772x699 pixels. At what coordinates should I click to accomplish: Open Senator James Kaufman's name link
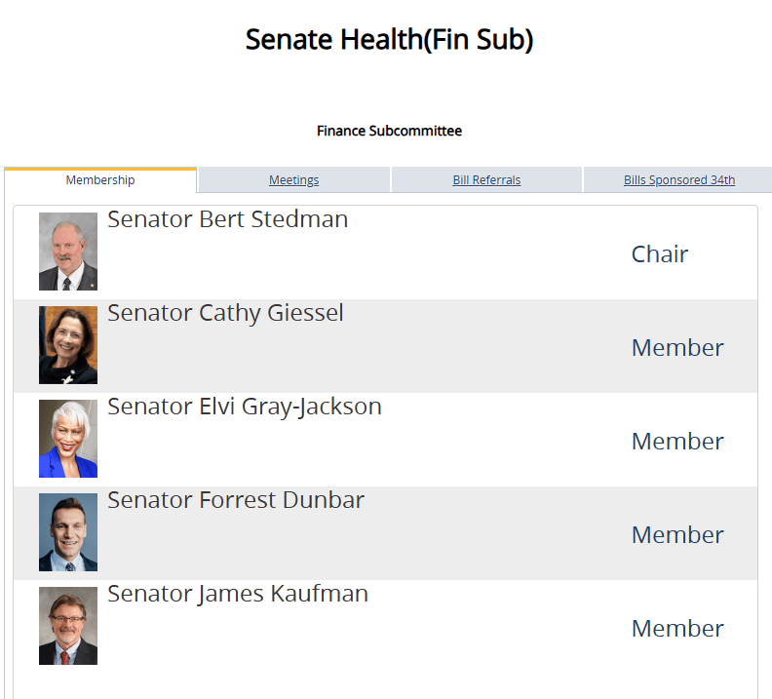point(238,594)
